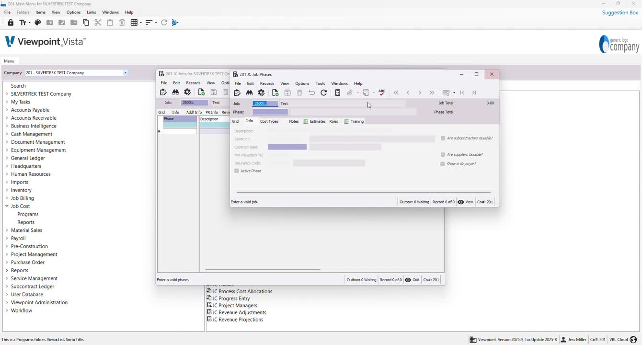Open JC Project Managers program
Screen dimensions: 642x345
[x=235, y=306]
